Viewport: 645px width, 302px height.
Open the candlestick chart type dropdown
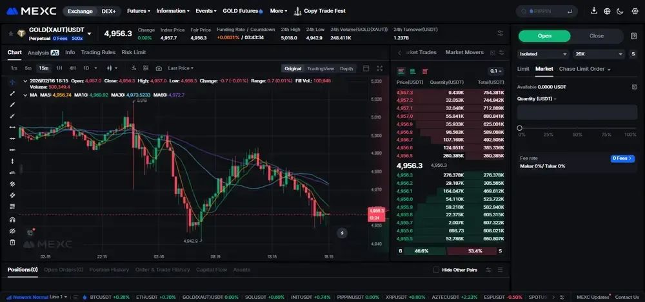[x=112, y=68]
